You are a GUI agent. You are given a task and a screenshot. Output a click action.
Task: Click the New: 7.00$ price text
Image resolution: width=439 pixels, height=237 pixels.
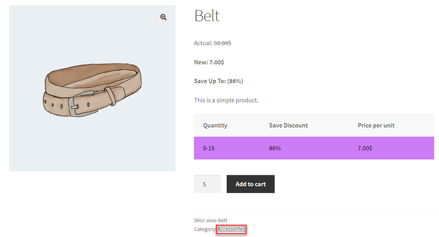pos(209,62)
